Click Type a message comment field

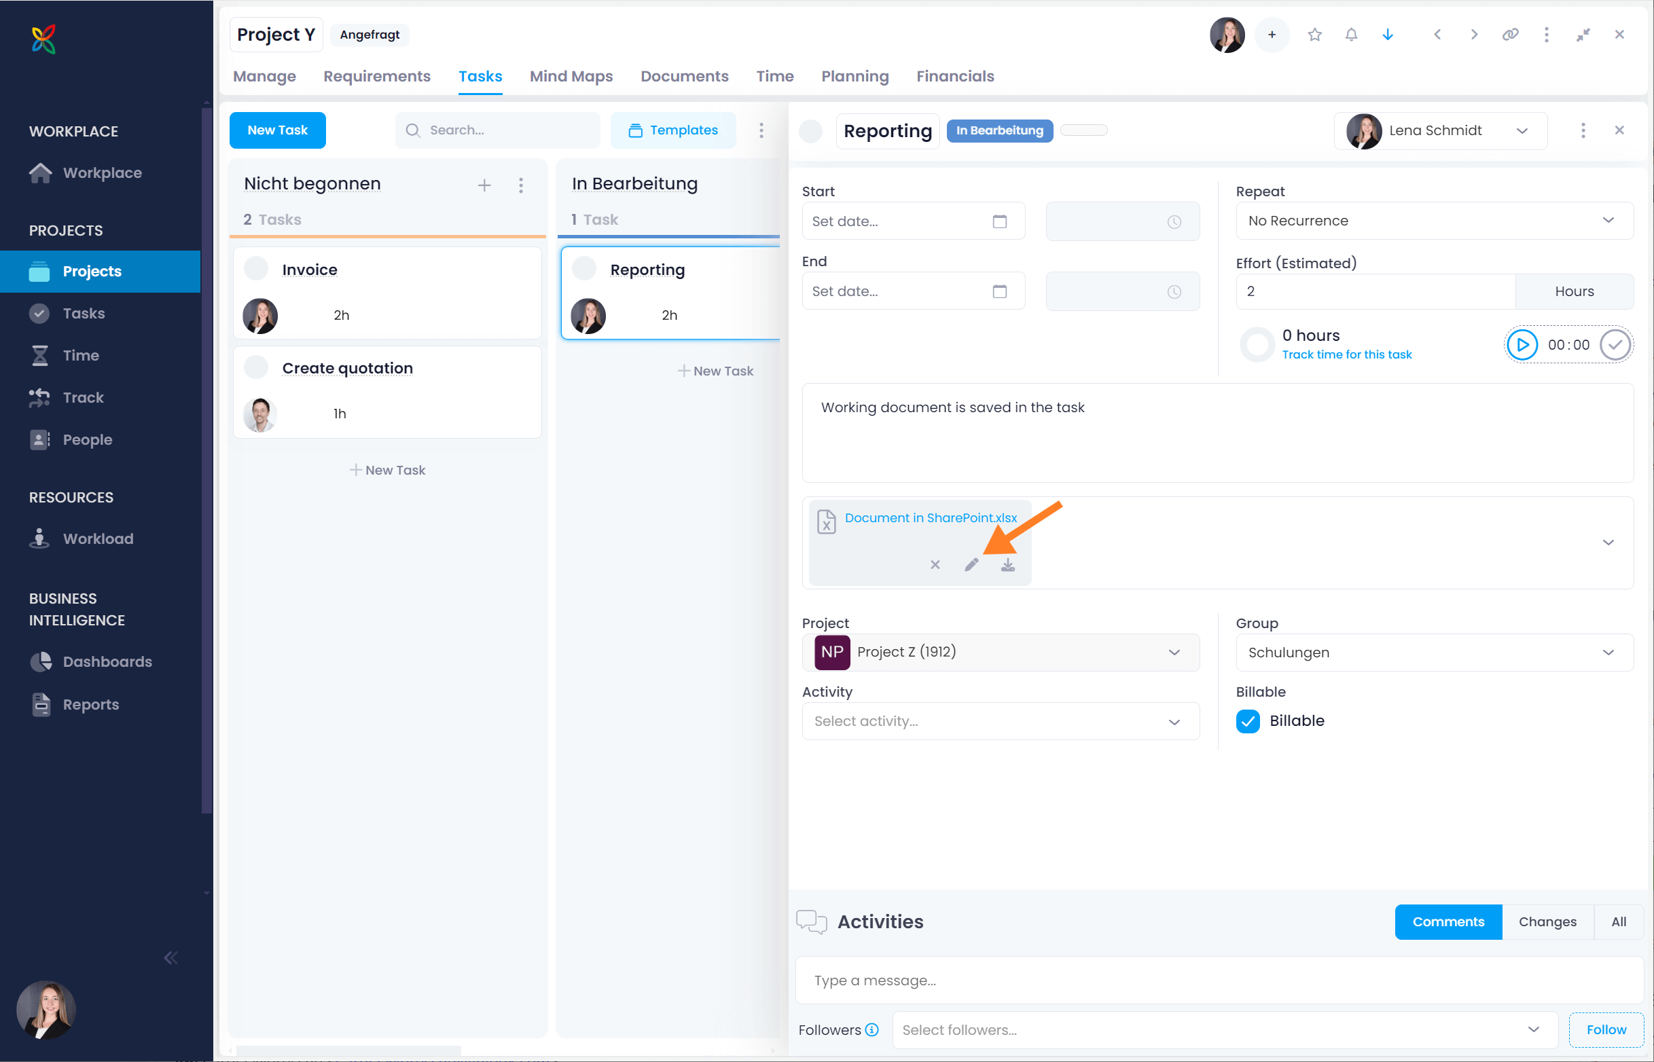click(x=1219, y=980)
